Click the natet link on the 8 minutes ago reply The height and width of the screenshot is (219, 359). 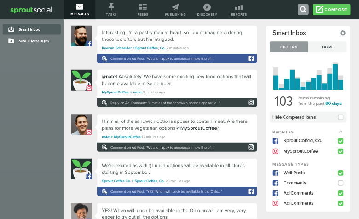point(137,92)
